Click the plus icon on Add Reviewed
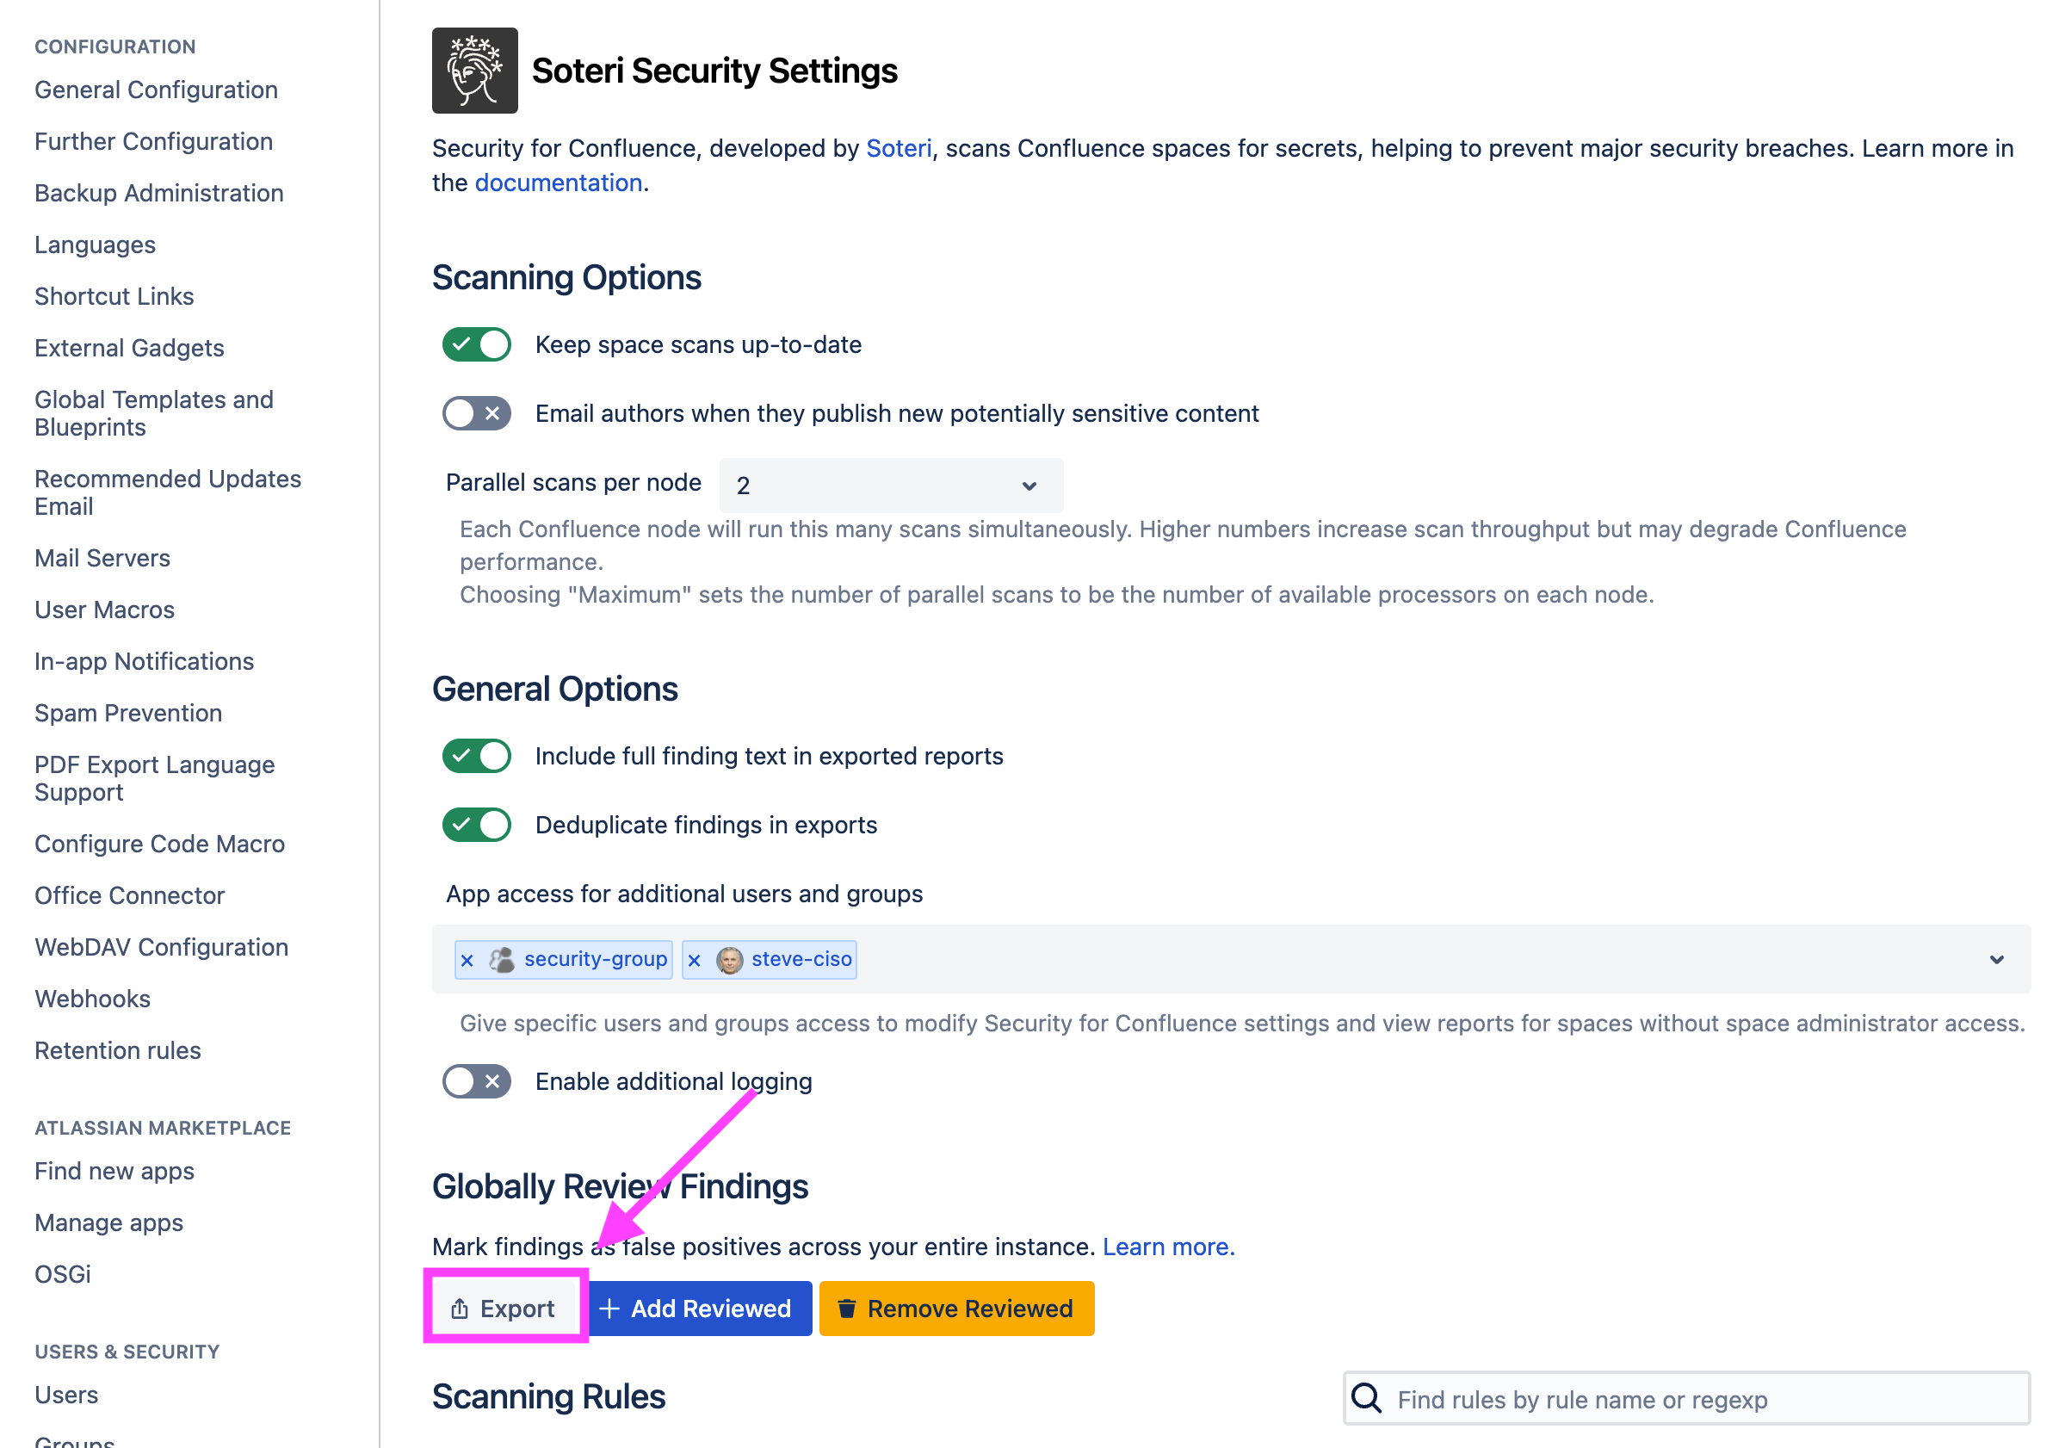Screen dimensions: 2065x1448 pos(609,1309)
